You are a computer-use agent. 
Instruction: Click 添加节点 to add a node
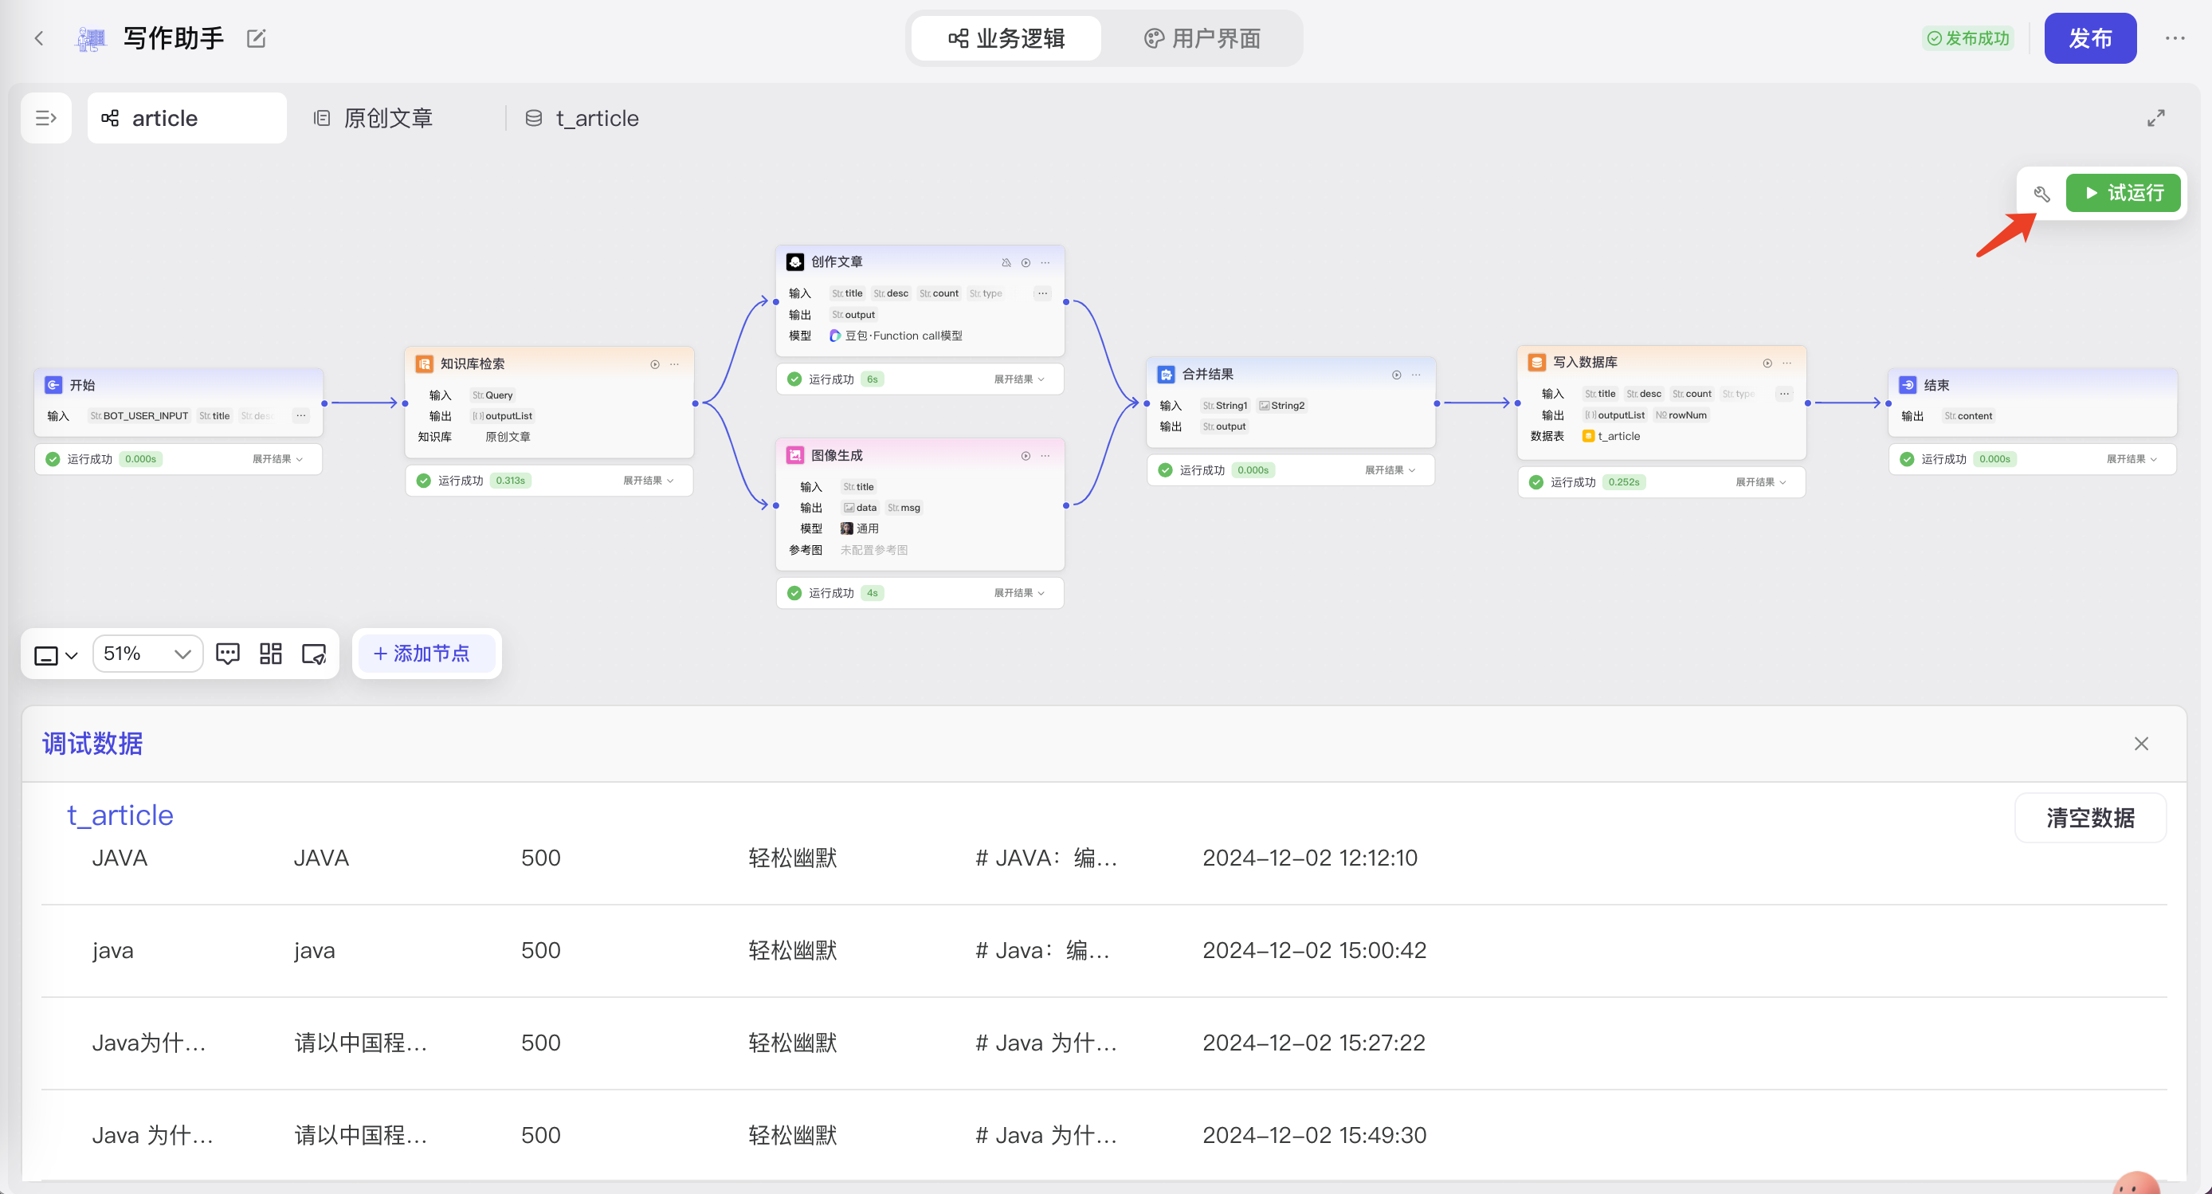(x=422, y=654)
